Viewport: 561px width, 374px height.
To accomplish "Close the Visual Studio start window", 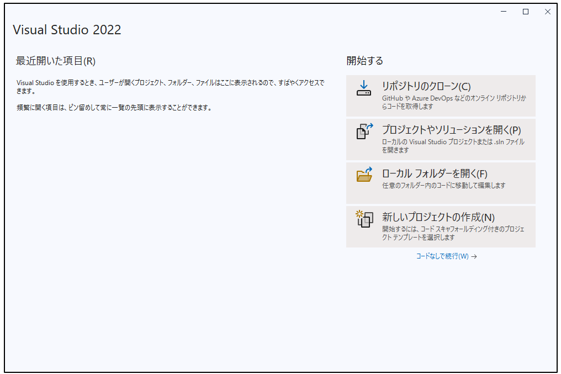I will (x=547, y=12).
